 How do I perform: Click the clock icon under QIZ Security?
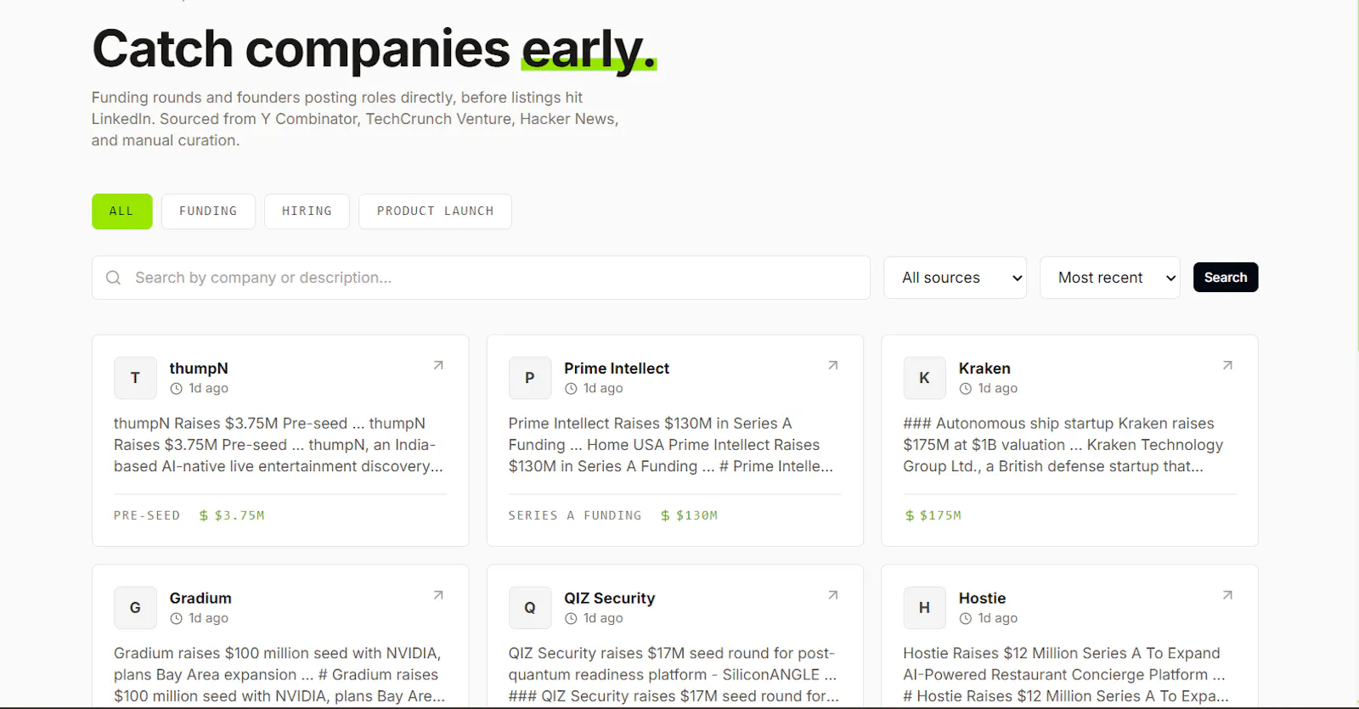(571, 619)
